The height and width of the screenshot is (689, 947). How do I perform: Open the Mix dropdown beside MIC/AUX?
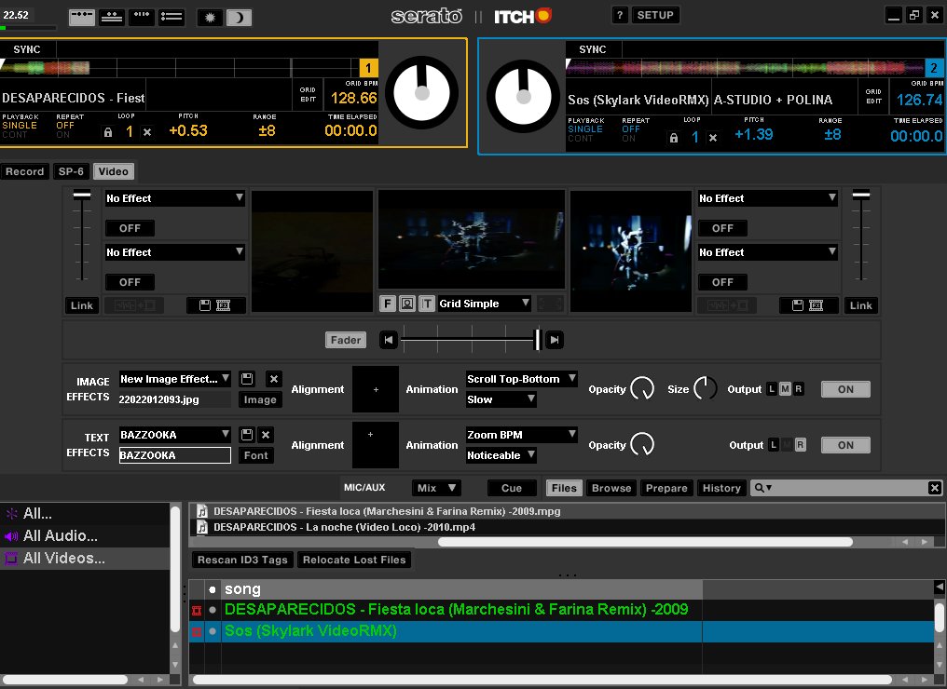[436, 488]
